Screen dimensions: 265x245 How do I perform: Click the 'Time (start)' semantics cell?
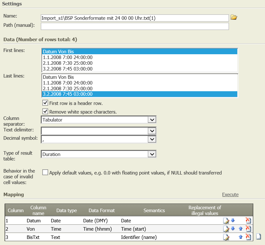[133, 229]
